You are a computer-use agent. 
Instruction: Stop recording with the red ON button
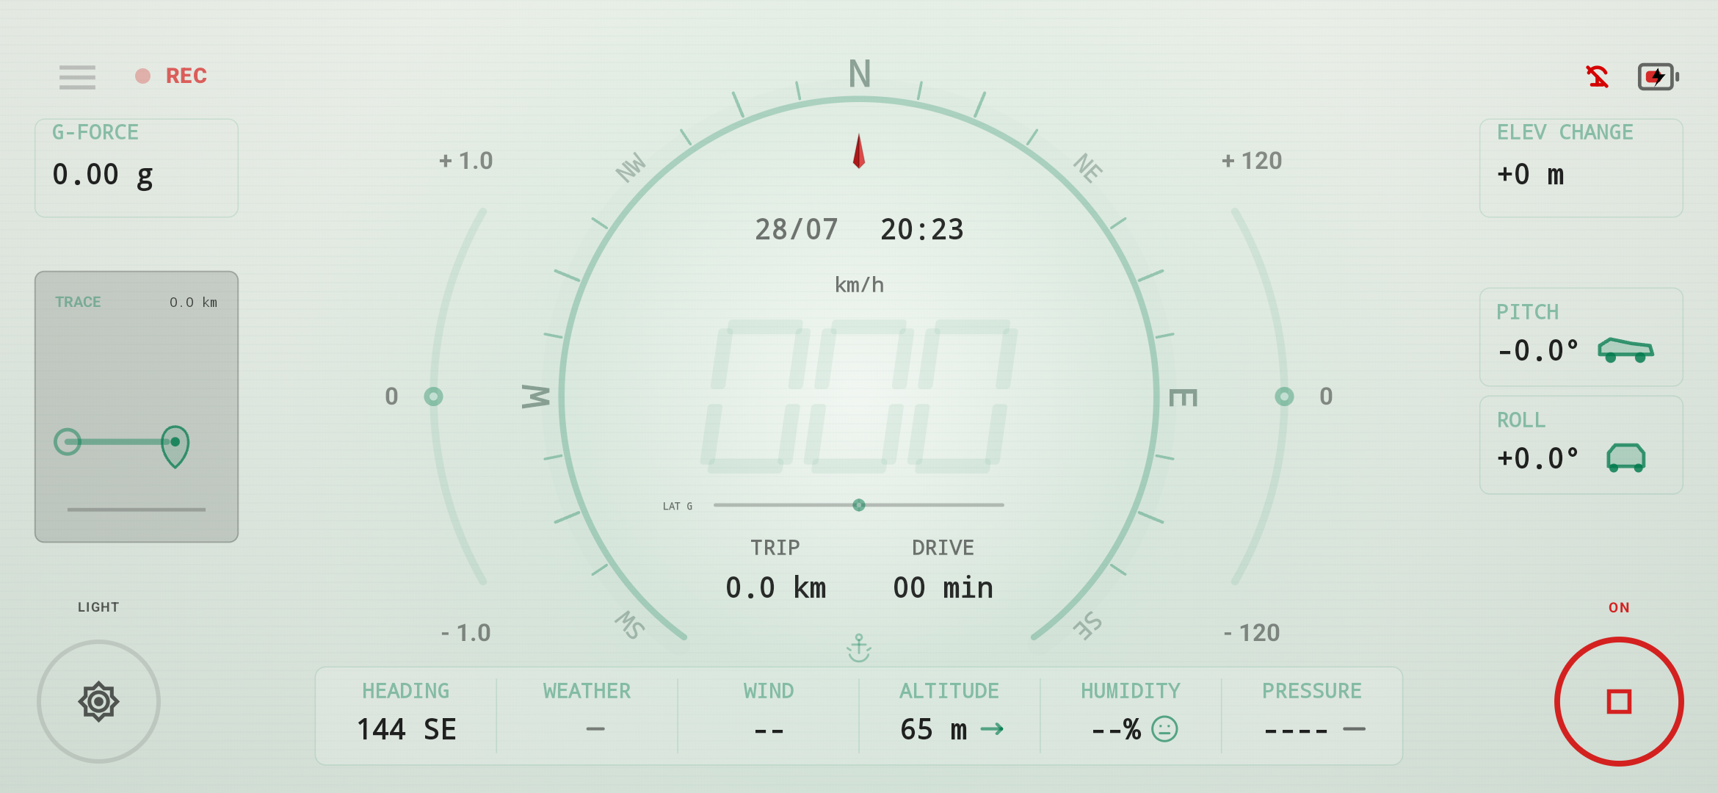pyautogui.click(x=1619, y=701)
